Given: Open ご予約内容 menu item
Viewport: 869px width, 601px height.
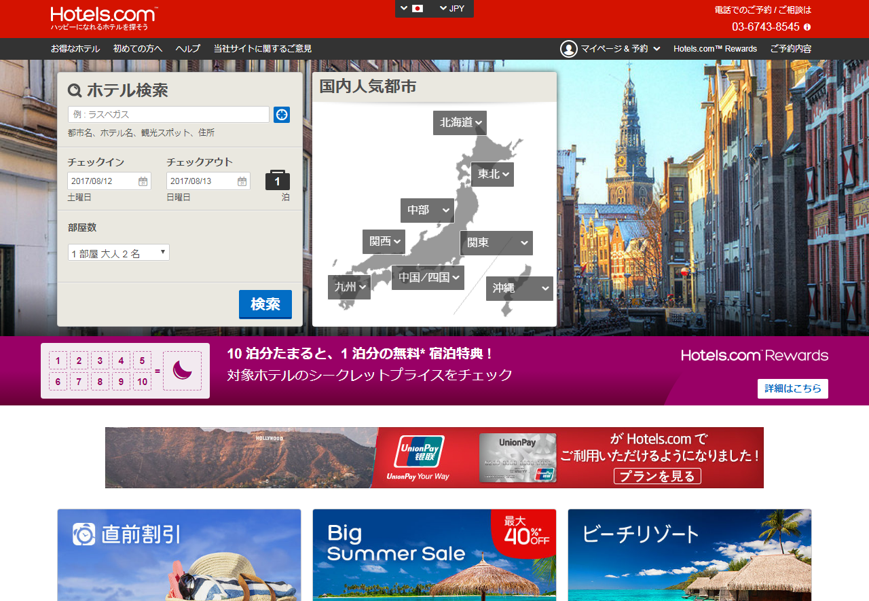Looking at the screenshot, I should 791,49.
